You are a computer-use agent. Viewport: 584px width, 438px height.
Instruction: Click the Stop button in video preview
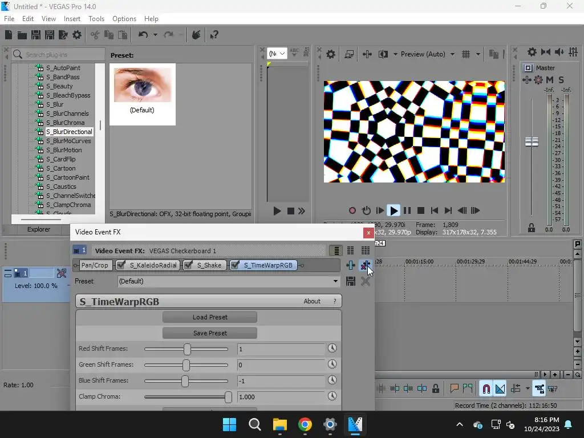point(421,211)
